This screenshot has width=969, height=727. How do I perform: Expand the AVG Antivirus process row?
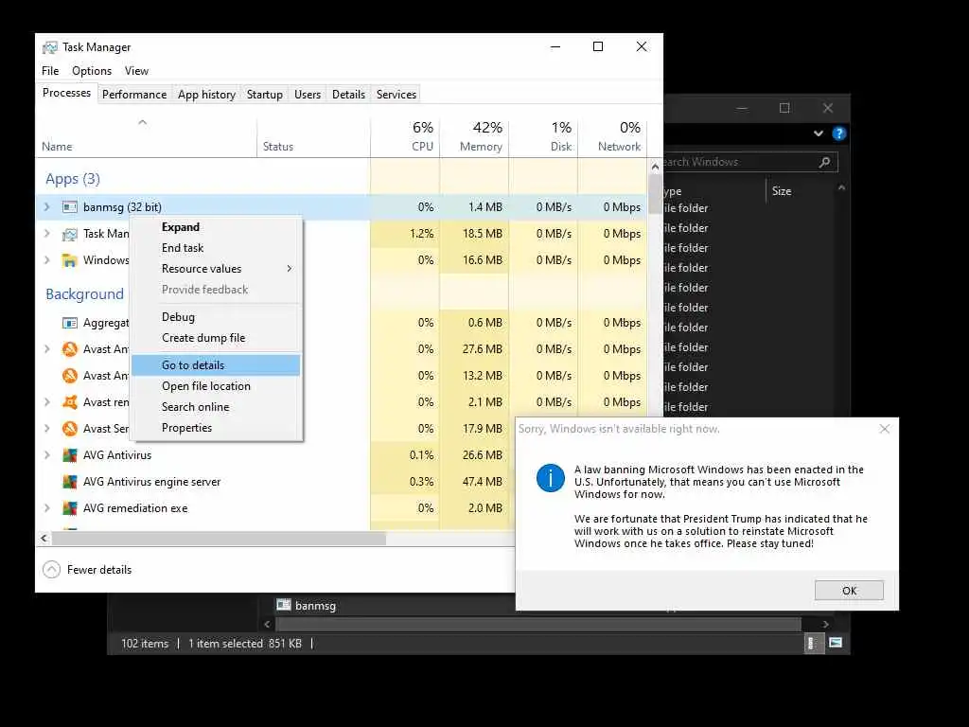(47, 455)
